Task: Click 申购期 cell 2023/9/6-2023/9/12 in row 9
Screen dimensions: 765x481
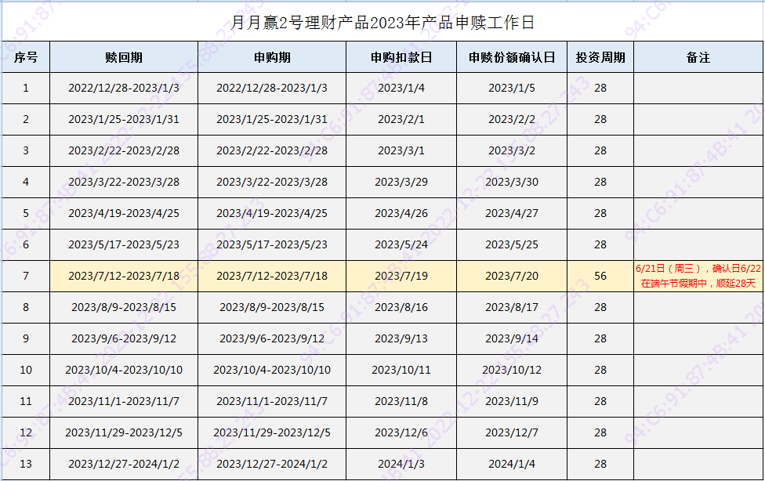Action: tap(272, 338)
